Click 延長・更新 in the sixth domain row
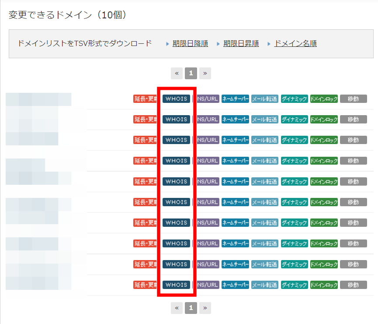This screenshot has height=324, width=378. [145, 202]
